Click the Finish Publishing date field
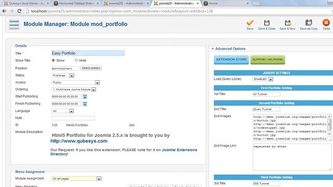The image size is (333, 187). pos(66,104)
